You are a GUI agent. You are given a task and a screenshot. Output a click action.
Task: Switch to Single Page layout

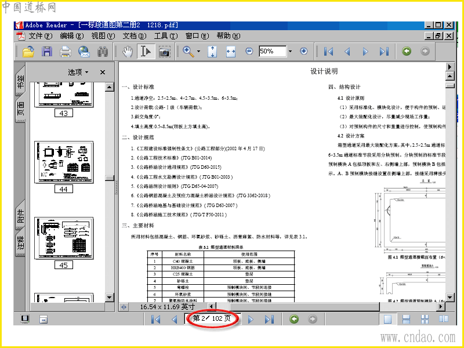pos(387,319)
